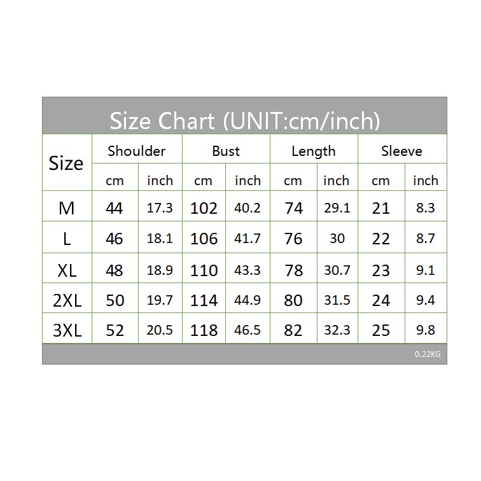481x481 pixels.
Task: Click the M size row label
Action: (66, 208)
